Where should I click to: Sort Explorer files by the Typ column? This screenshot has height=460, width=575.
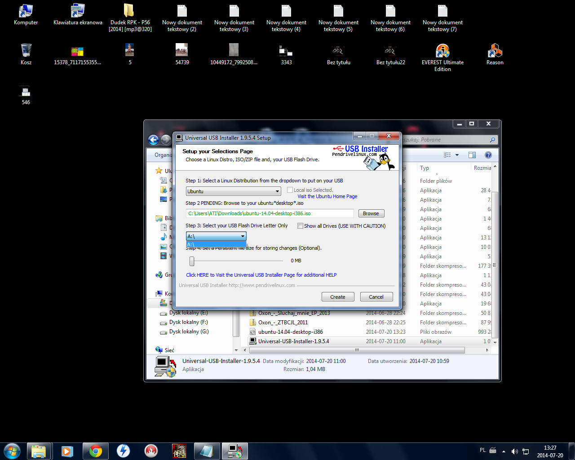(444, 168)
